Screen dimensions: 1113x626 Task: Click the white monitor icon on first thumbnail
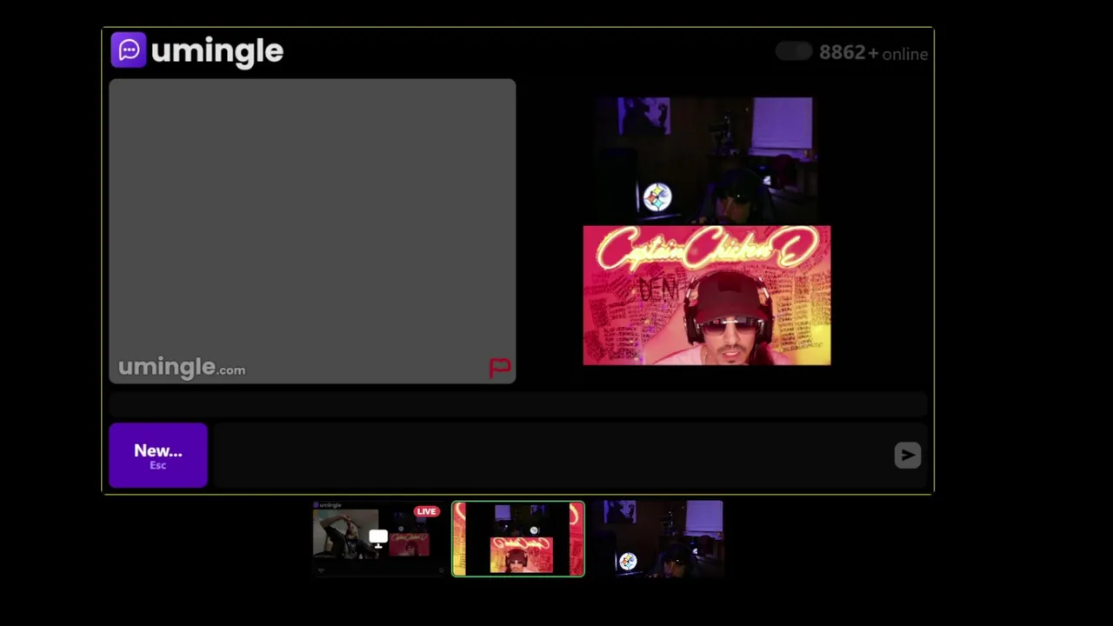(378, 538)
